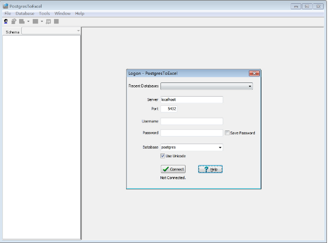This screenshot has width=328, height=243.
Task: Click the last grey square toolbar icon
Action: pyautogui.click(x=56, y=21)
